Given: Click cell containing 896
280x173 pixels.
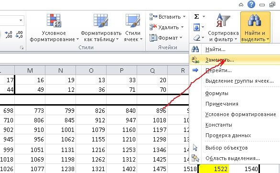Looking at the screenshot, I should (152, 111).
